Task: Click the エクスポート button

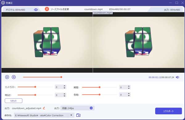Action: point(168,111)
